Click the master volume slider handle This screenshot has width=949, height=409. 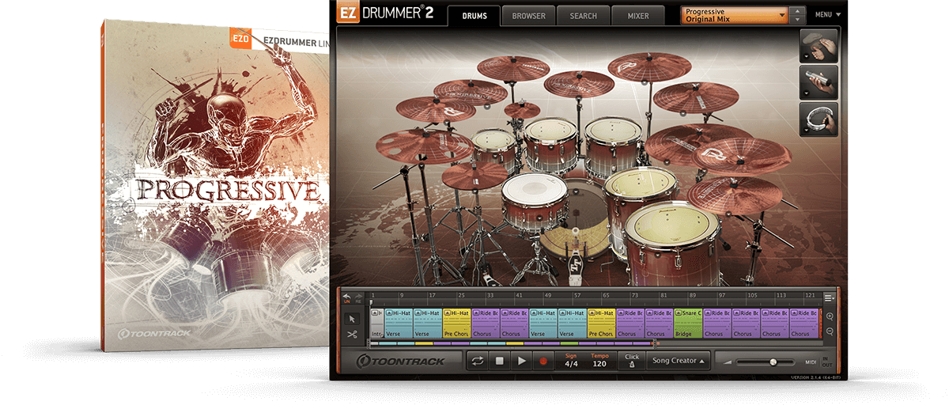pos(773,362)
